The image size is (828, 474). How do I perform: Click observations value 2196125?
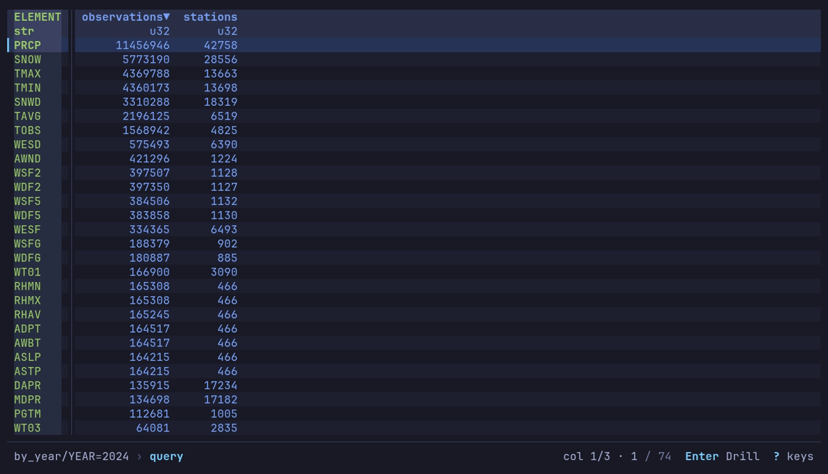coord(146,116)
